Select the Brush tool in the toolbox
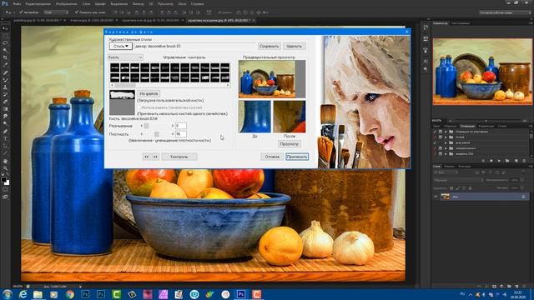This screenshot has width=534, height=300. pos(5,80)
